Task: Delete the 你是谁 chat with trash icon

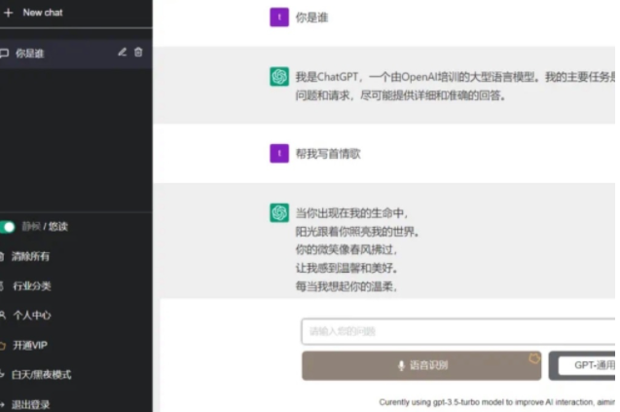Action: click(138, 53)
